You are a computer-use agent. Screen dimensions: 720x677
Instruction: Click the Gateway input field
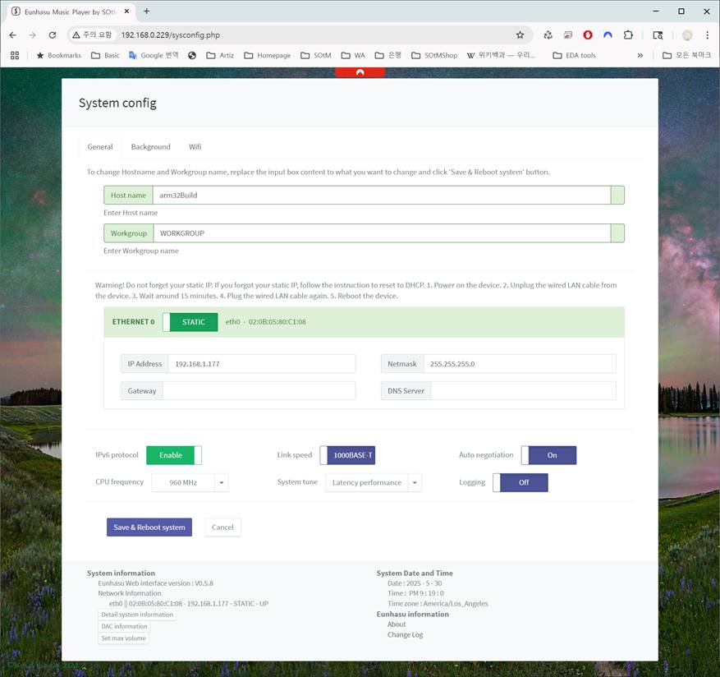click(258, 390)
